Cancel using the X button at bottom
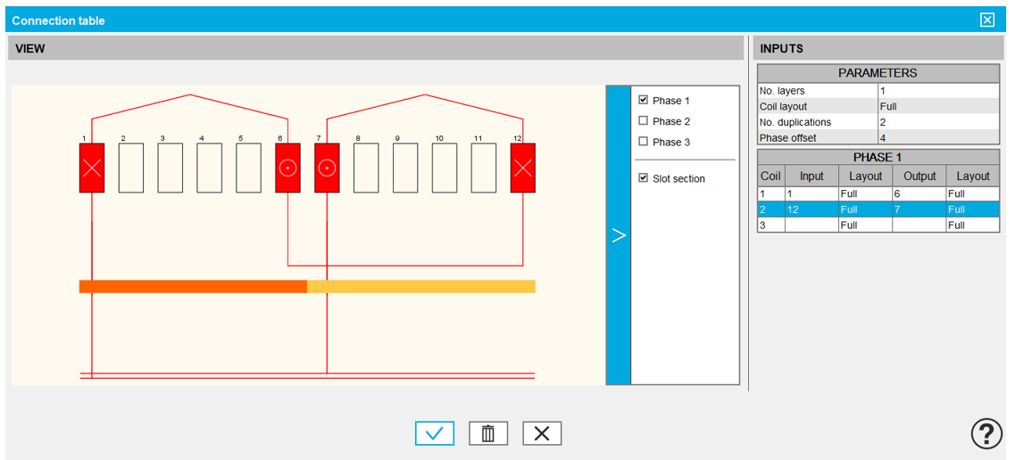This screenshot has height=460, width=1015. [x=542, y=434]
